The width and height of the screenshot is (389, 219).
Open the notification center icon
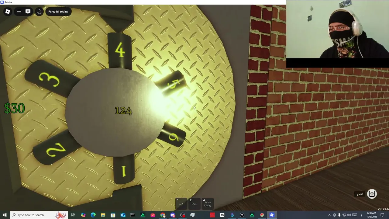tap(382, 215)
